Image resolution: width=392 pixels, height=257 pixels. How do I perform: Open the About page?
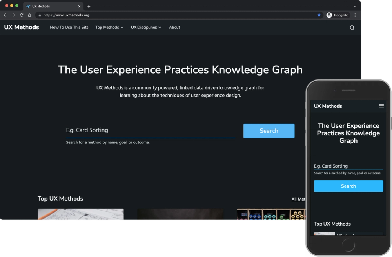point(174,27)
